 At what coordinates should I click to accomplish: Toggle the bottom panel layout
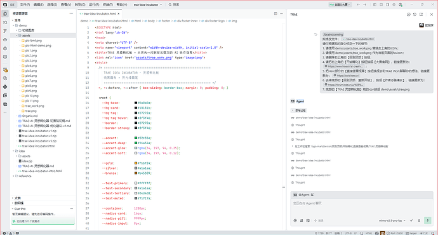pyautogui.click(x=382, y=4)
